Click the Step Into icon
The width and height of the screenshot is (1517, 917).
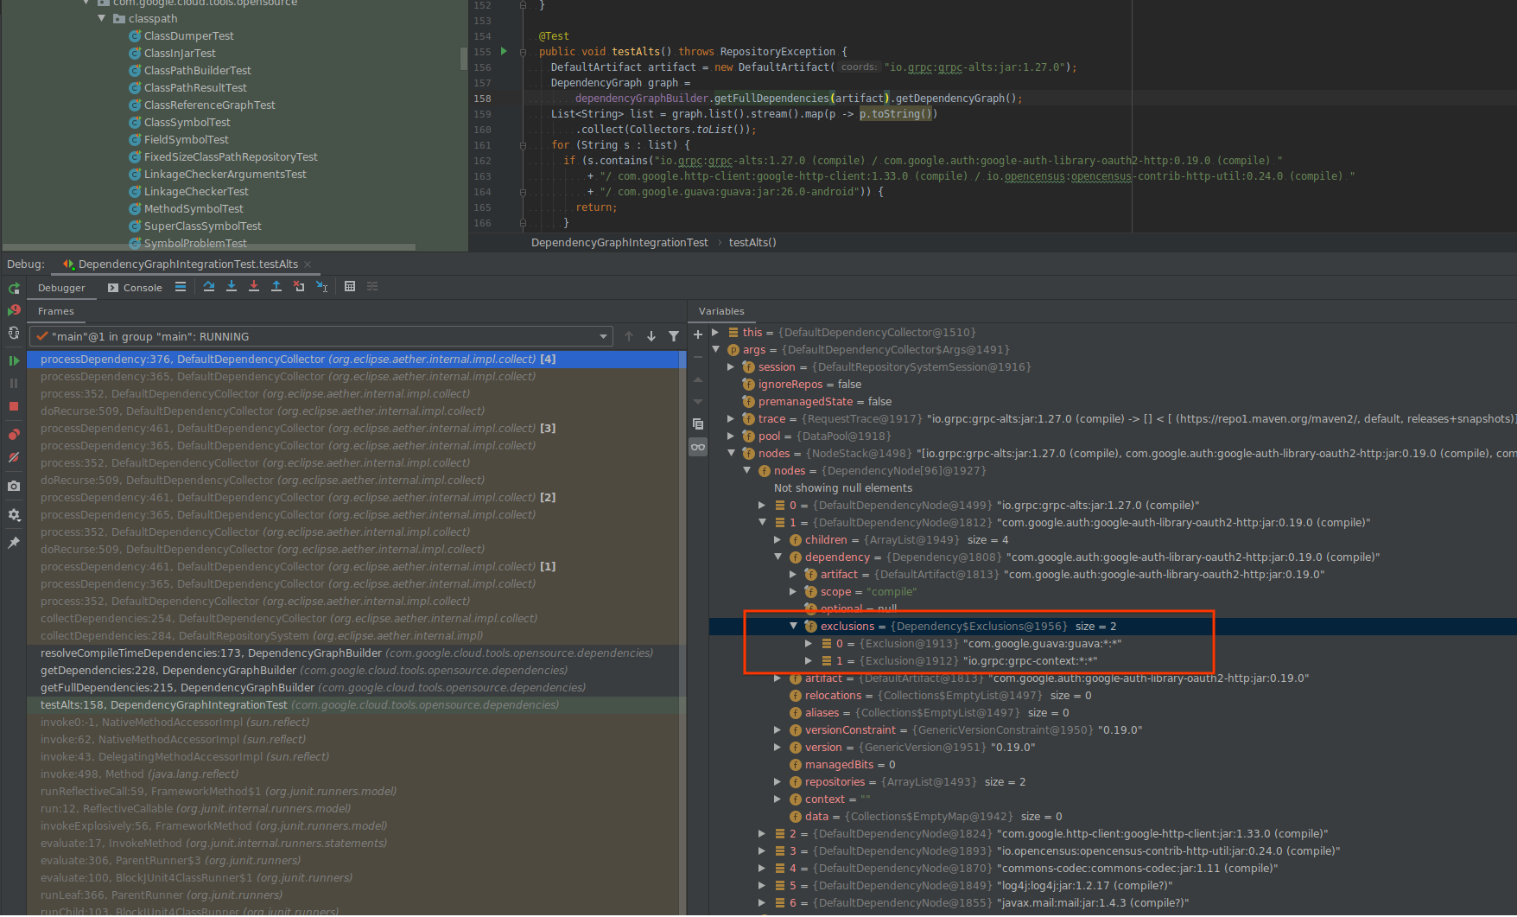232,286
